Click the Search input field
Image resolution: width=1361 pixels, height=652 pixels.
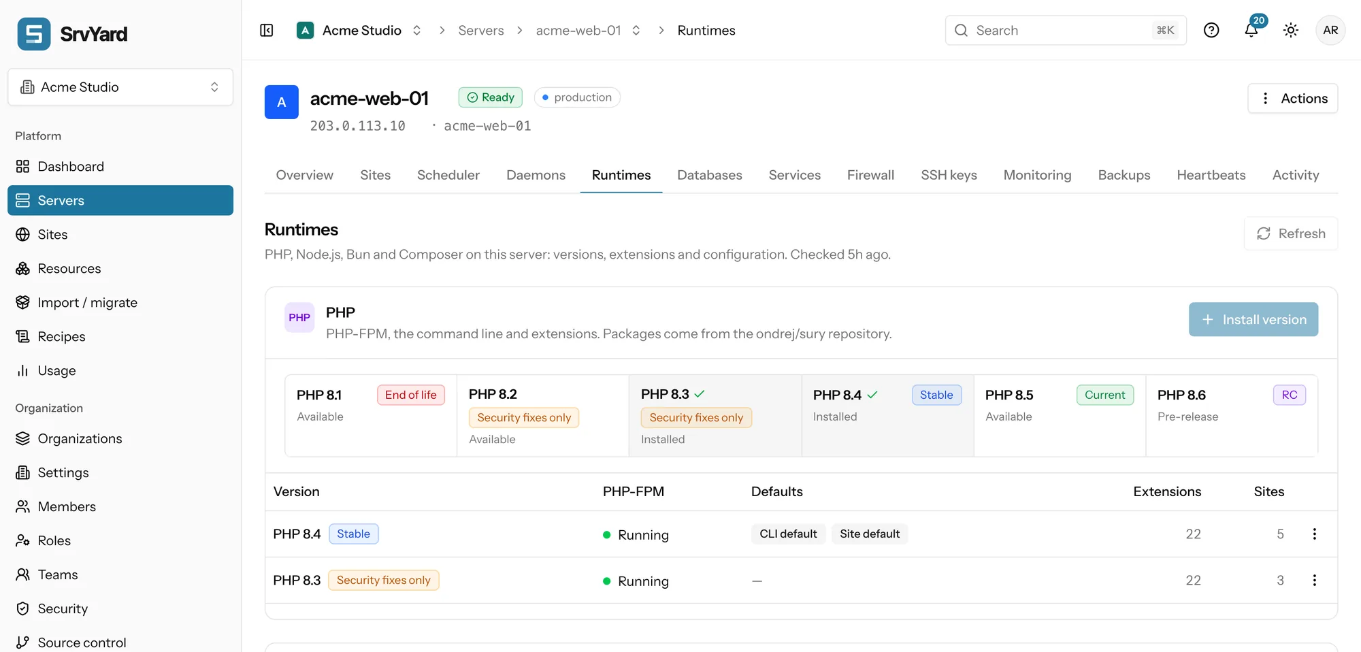coord(1066,30)
